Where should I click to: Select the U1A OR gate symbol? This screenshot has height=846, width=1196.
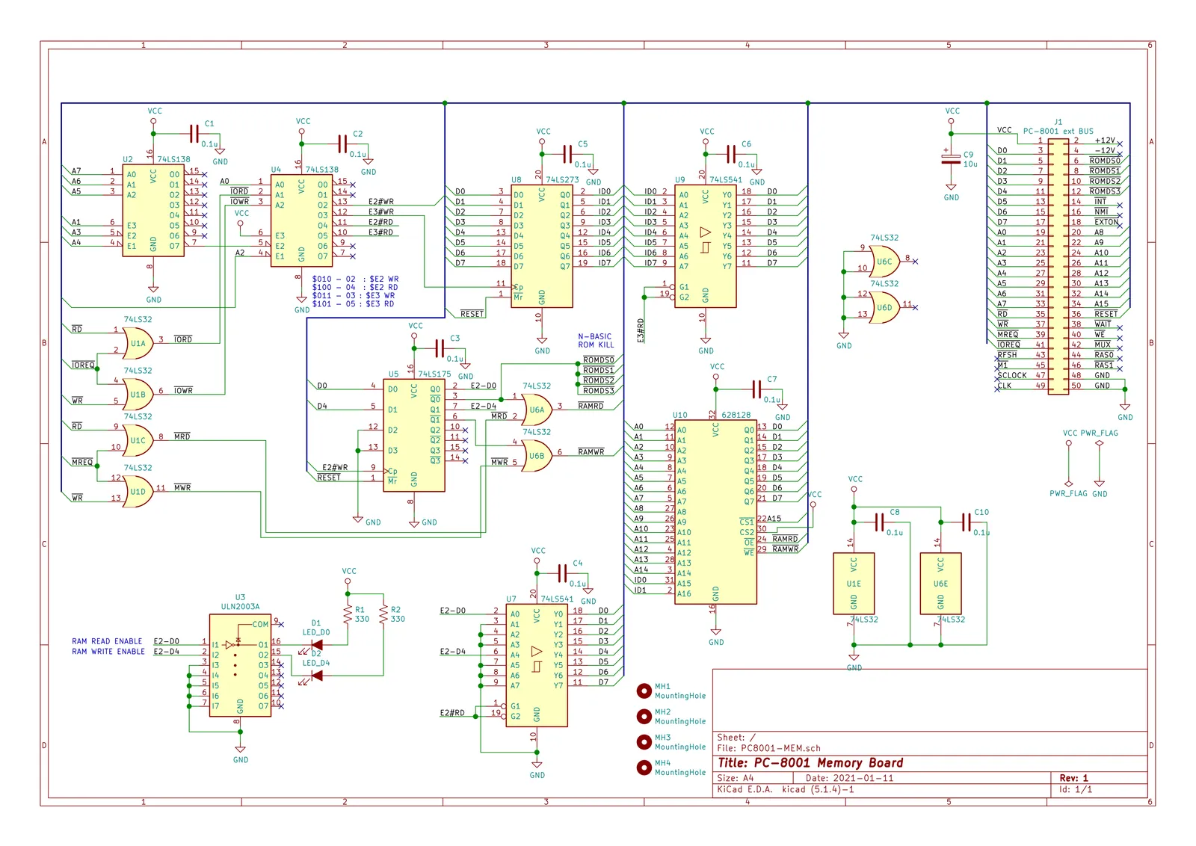click(138, 343)
